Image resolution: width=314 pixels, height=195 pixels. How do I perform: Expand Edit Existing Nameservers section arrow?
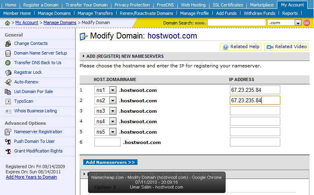(x=84, y=174)
